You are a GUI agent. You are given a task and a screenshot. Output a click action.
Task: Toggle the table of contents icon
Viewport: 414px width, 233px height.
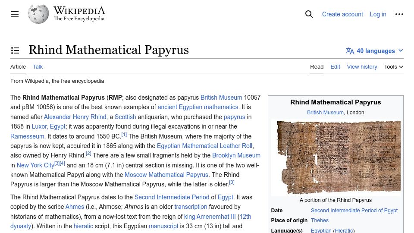15,50
